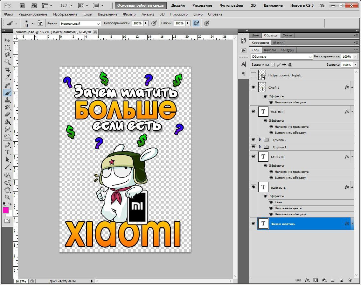Select the Clone Stamp tool
This screenshot has height=285, width=361.
coord(7,100)
